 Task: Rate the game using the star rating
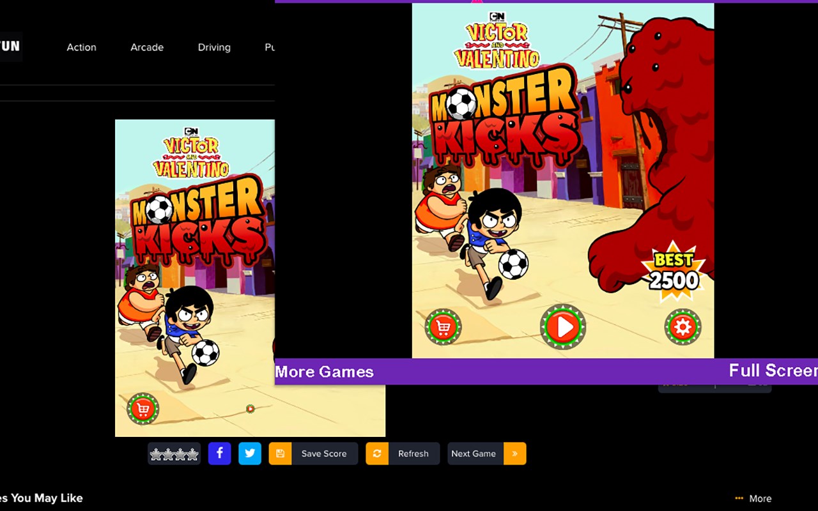pos(174,454)
